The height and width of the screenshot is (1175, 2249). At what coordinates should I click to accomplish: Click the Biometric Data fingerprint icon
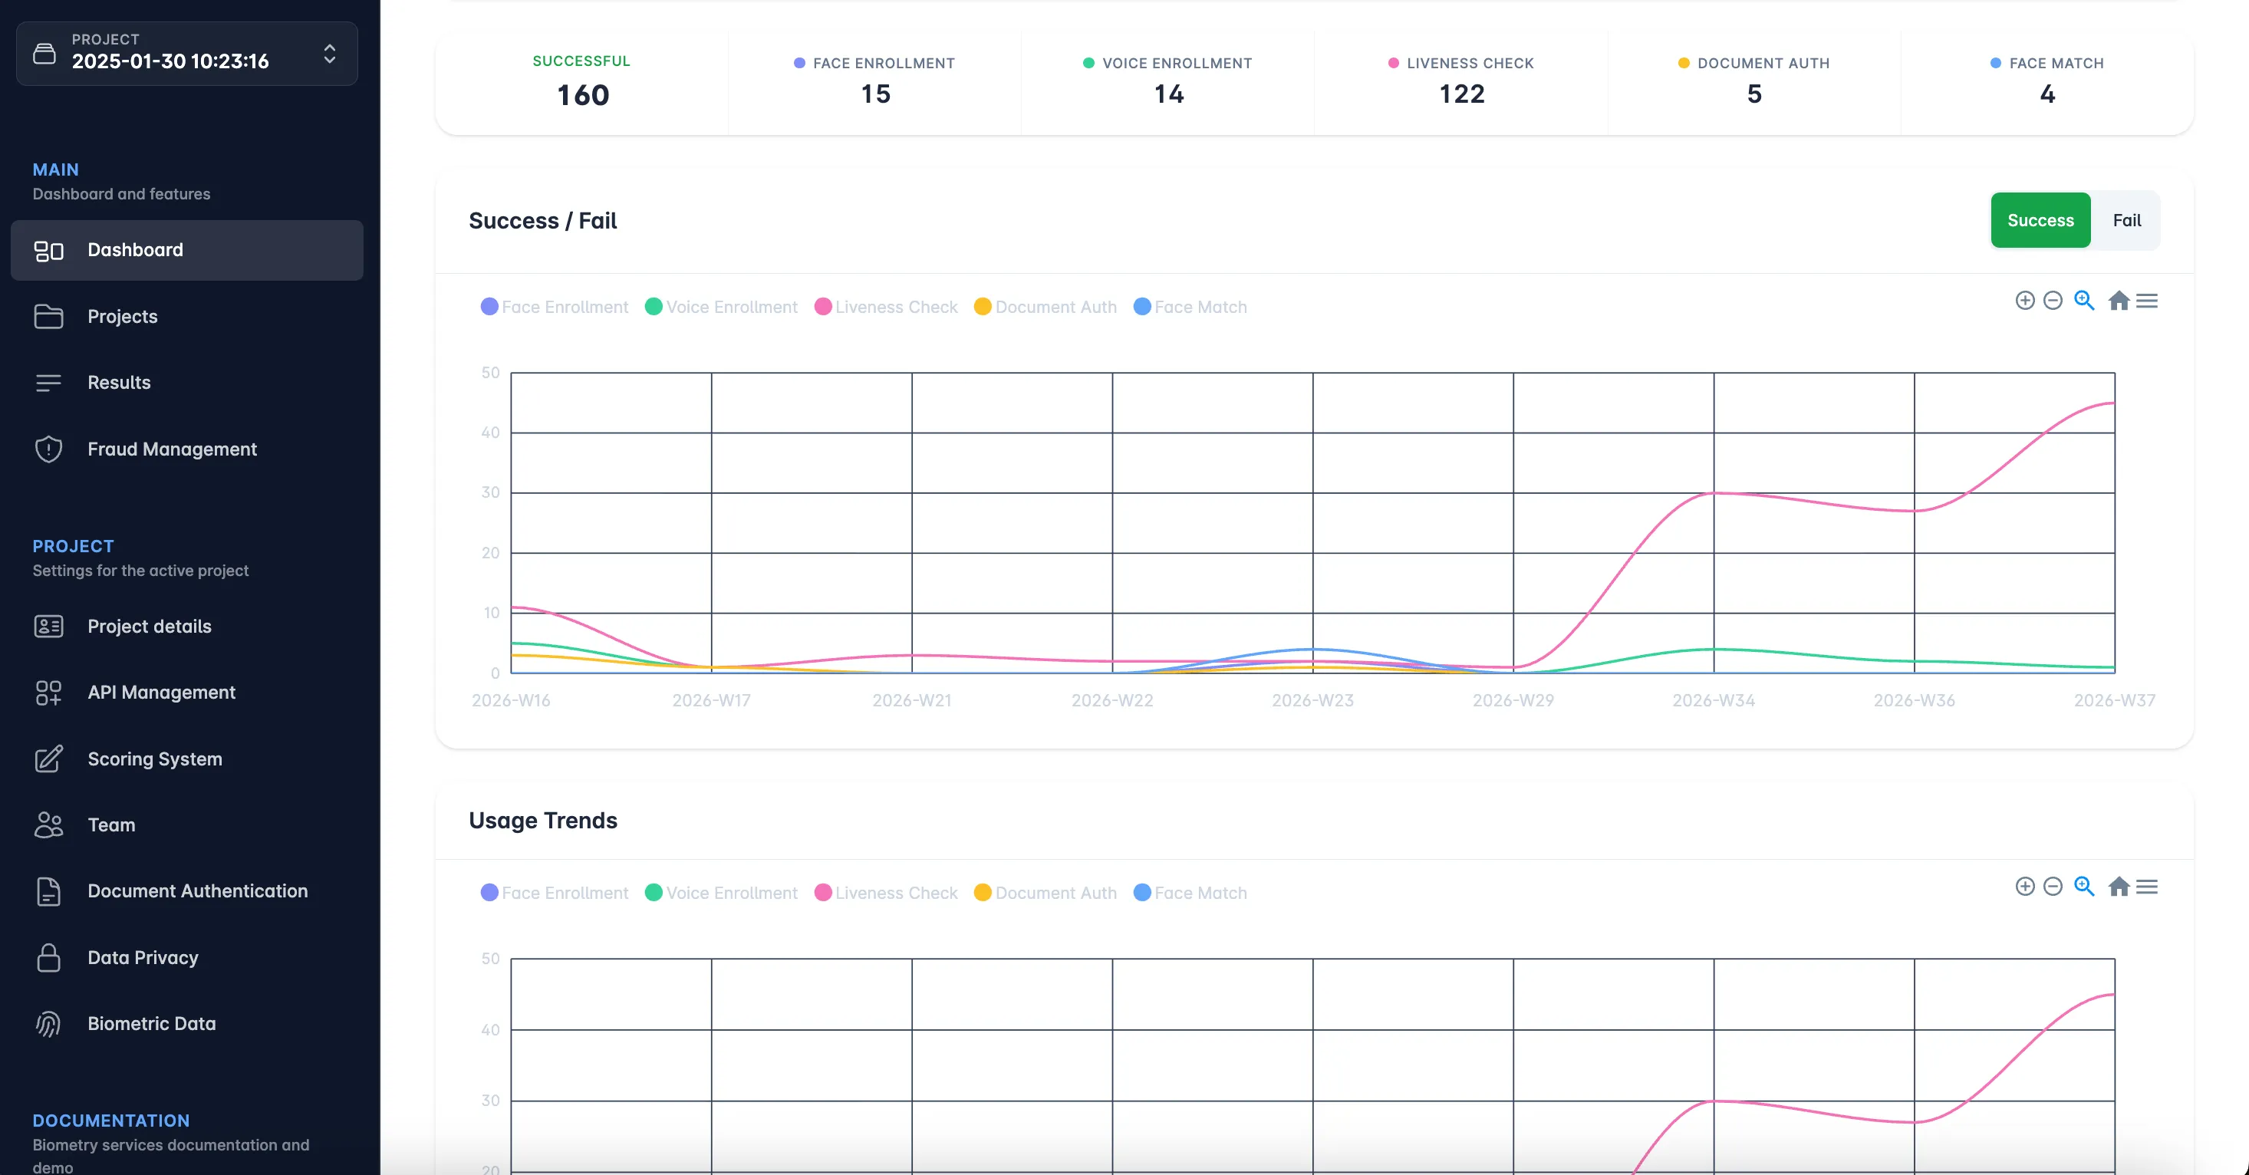(x=49, y=1024)
